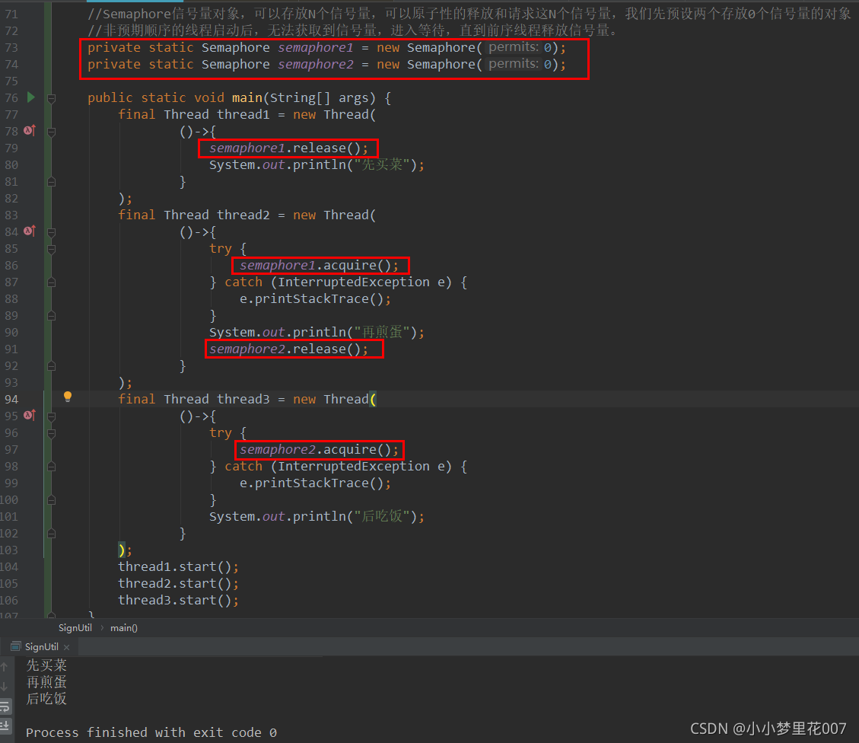The image size is (859, 743).
Task: Click the fold marker at line 87
Action: pyautogui.click(x=52, y=282)
